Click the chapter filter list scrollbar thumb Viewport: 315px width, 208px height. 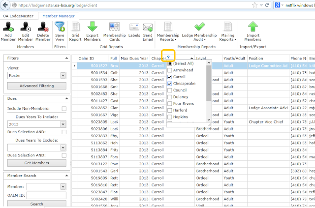(x=209, y=83)
